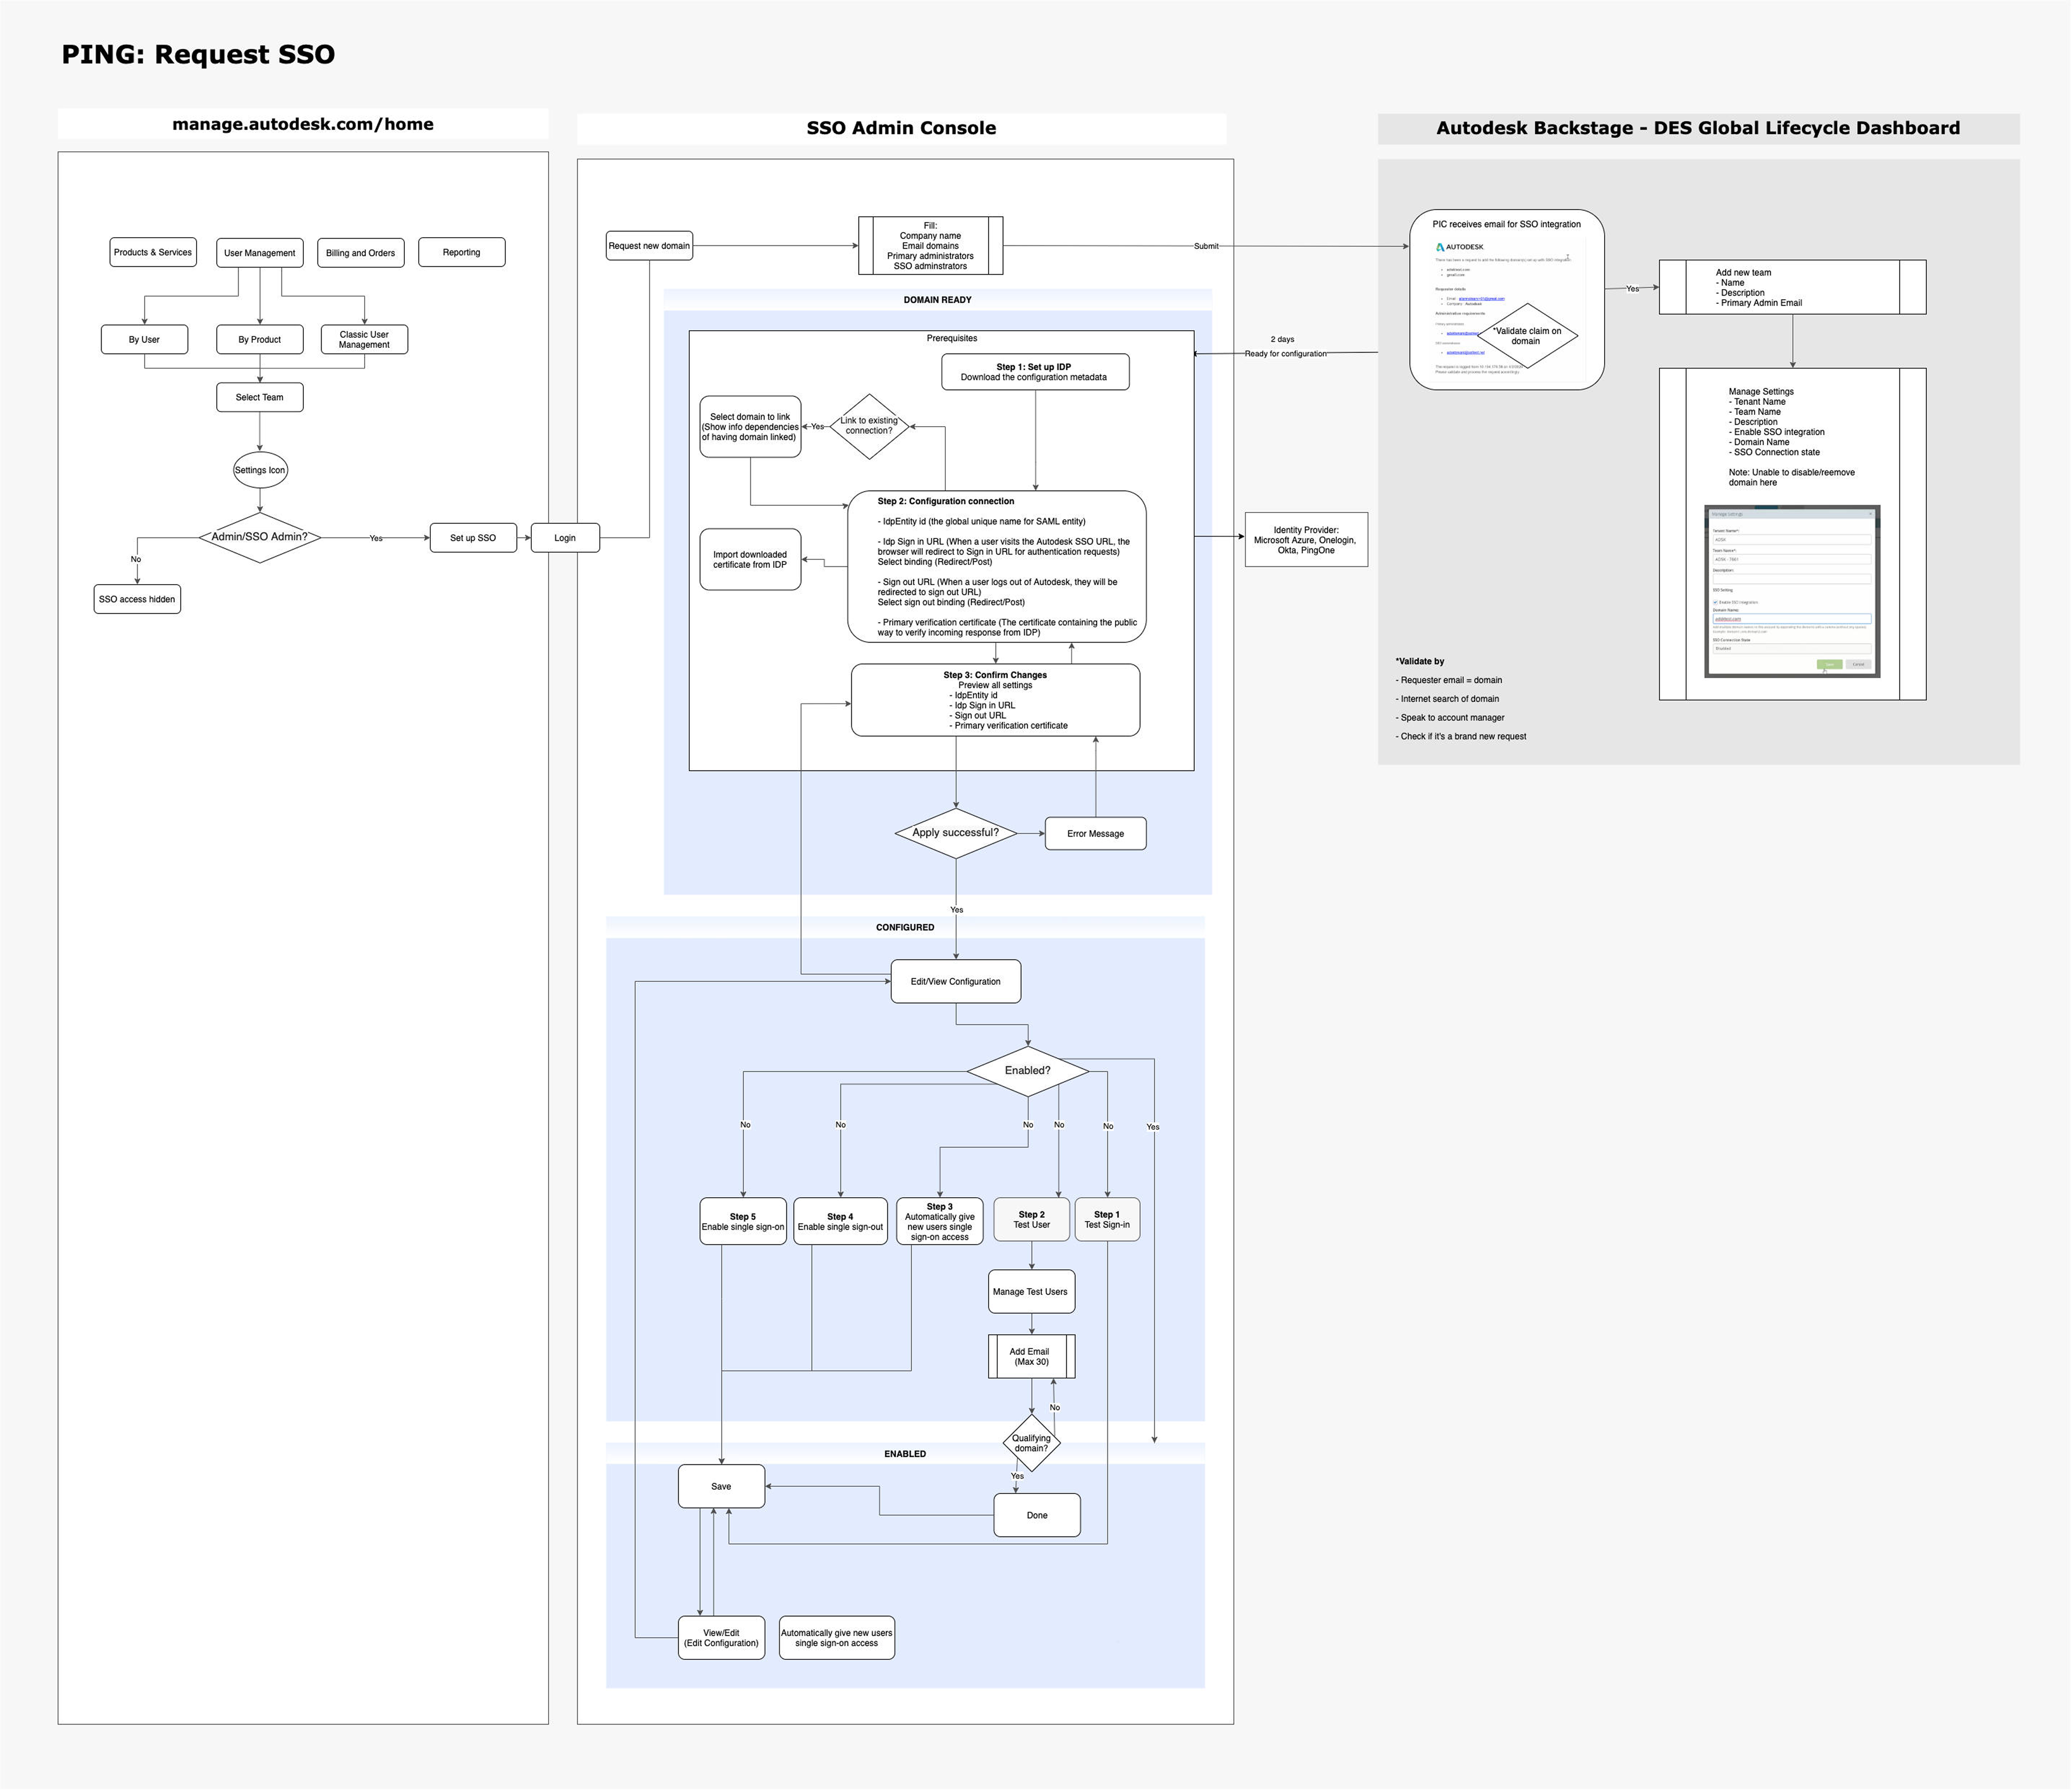The width and height of the screenshot is (2072, 1790).
Task: Click the Step 2 Test User box
Action: [1032, 1220]
